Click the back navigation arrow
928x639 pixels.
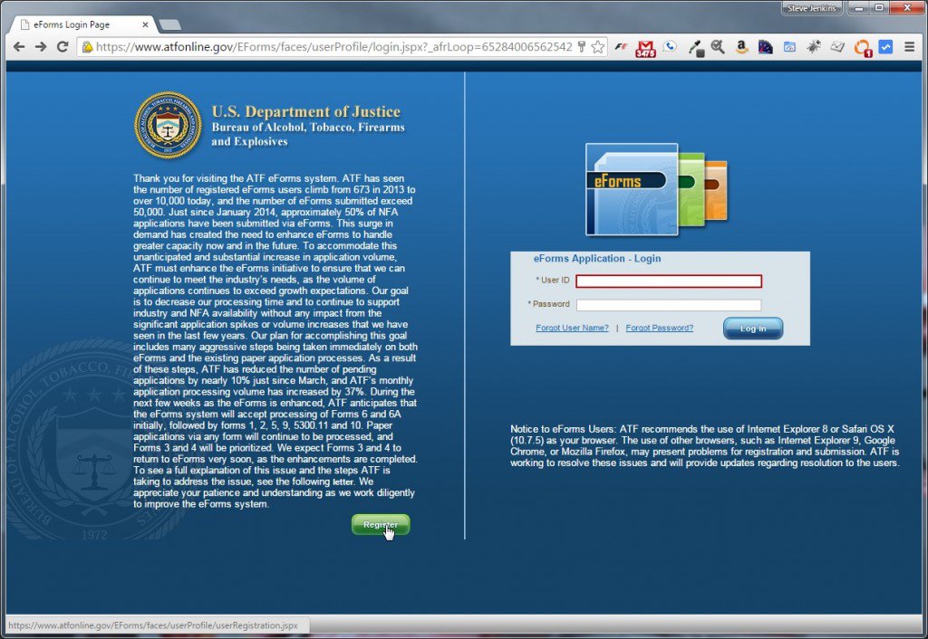[x=18, y=47]
